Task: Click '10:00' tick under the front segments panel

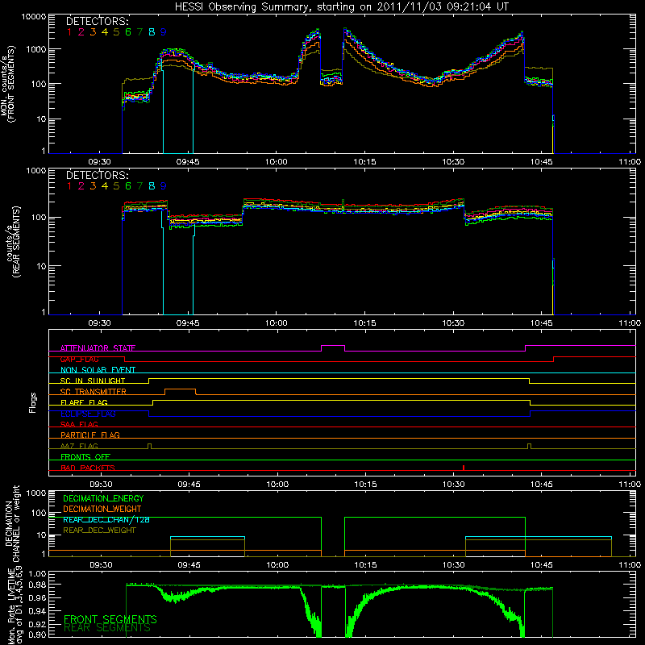Action: tap(276, 162)
